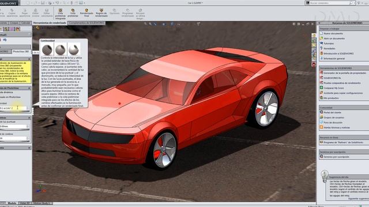The image size is (369, 207).
Task: Click the search commands box
Action: (330, 3)
